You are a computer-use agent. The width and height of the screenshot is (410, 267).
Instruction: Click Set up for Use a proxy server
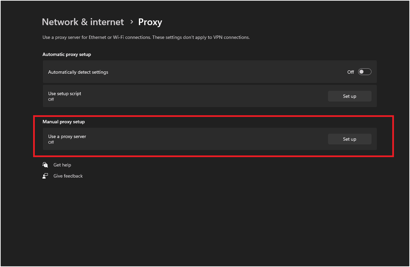pos(349,139)
